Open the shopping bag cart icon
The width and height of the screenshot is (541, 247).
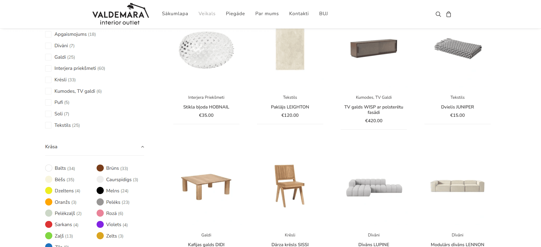[x=449, y=14]
